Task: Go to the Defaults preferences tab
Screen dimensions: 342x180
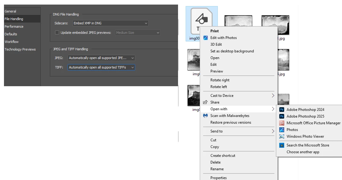Action: [22, 34]
